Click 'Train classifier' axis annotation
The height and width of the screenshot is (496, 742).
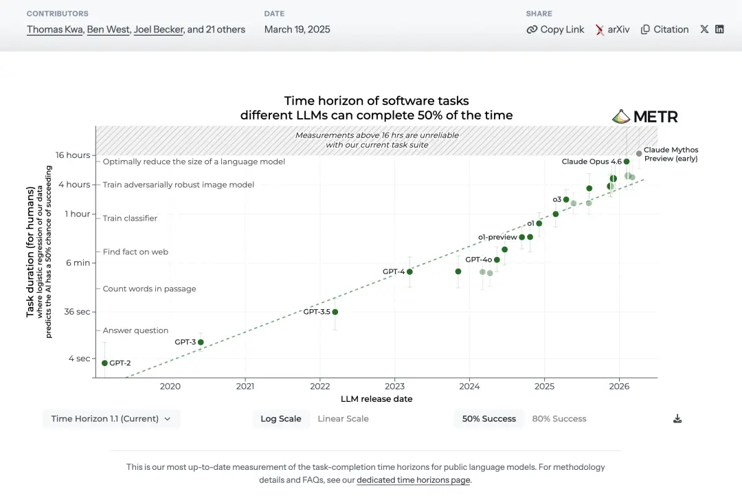pos(130,218)
